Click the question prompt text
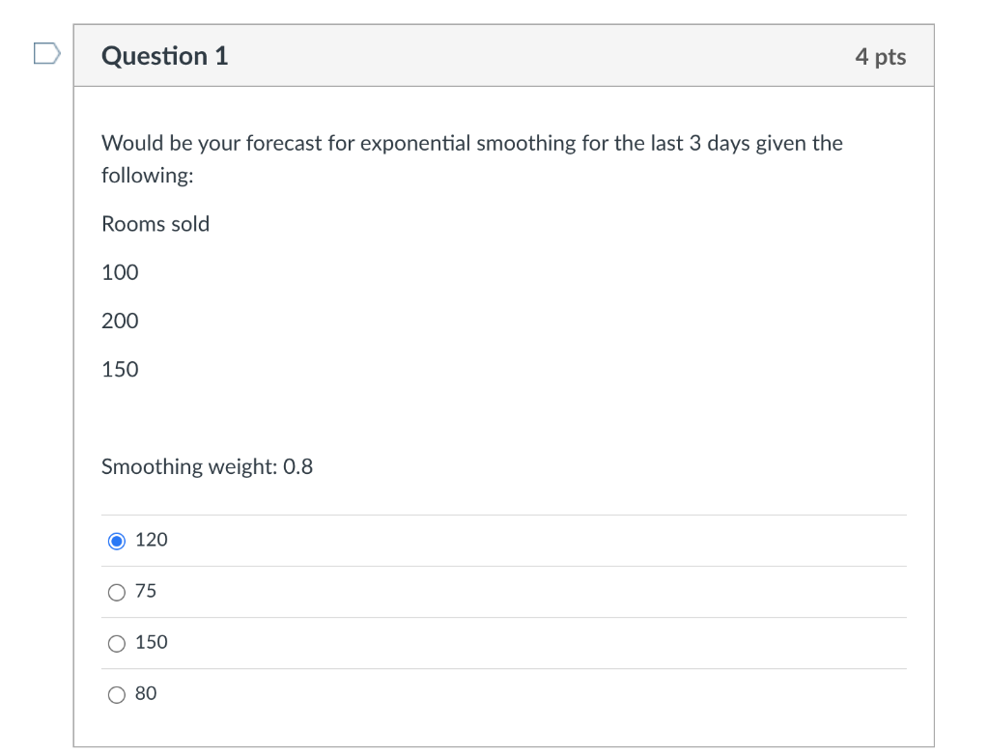Image resolution: width=989 pixels, height=755 pixels. 472,143
